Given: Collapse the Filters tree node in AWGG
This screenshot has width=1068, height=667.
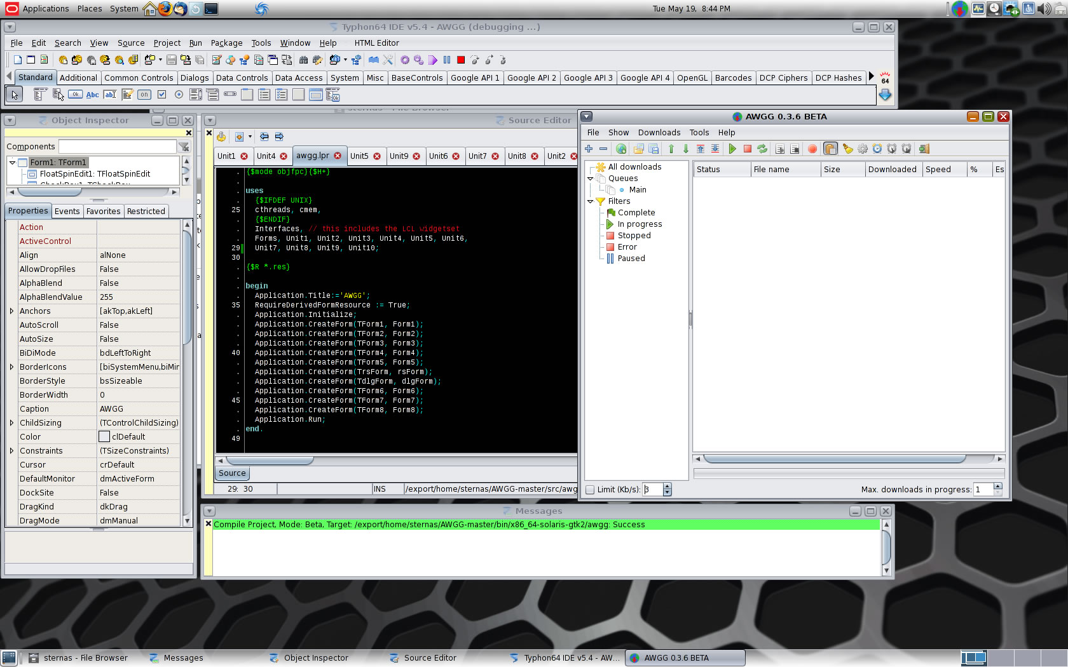Looking at the screenshot, I should pos(590,201).
